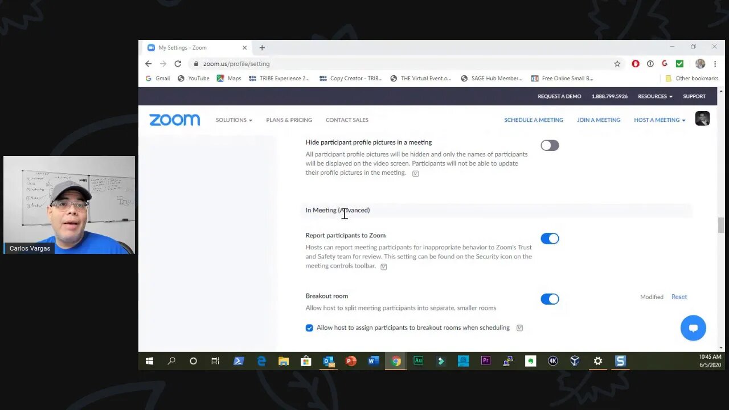This screenshot has width=729, height=410.
Task: Open File Explorer from the taskbar
Action: pos(284,361)
